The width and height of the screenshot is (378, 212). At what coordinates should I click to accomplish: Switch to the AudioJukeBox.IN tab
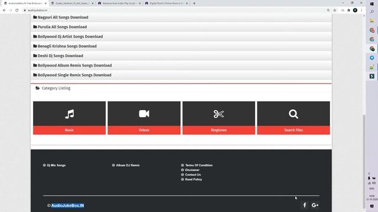pos(25,4)
